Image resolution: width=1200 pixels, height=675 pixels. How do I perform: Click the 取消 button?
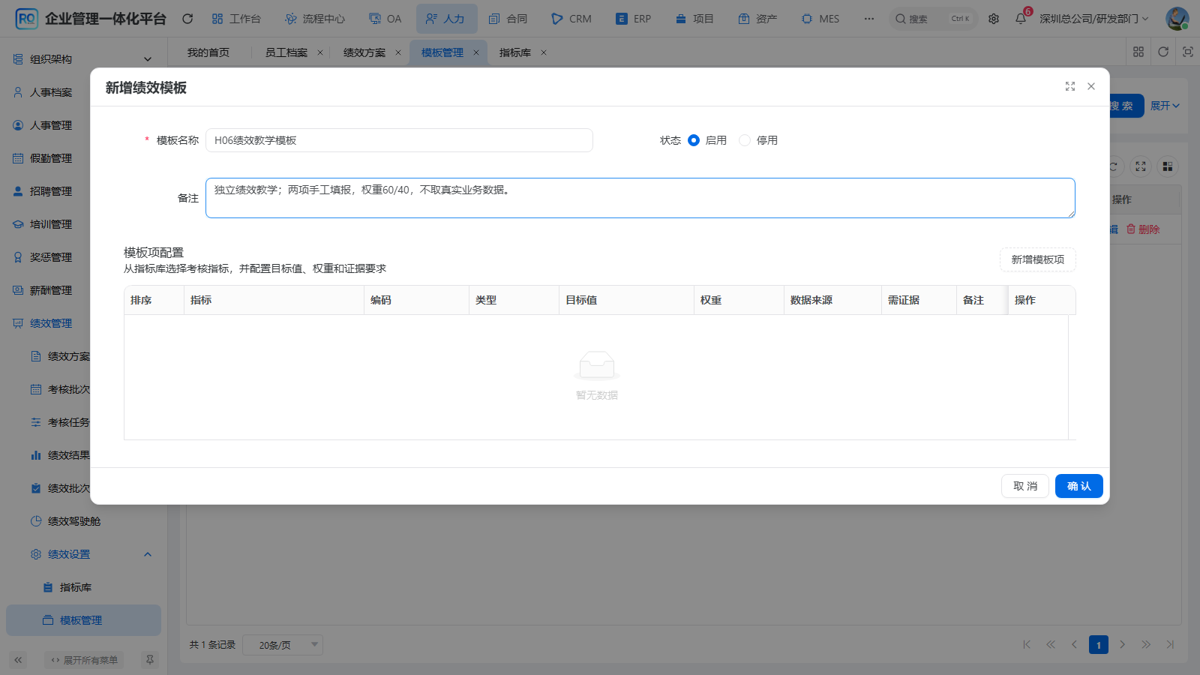[x=1025, y=486]
